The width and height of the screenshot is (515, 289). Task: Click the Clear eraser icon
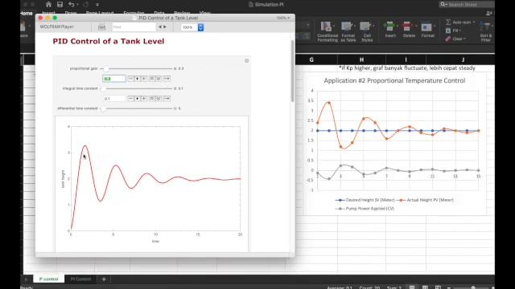448,39
